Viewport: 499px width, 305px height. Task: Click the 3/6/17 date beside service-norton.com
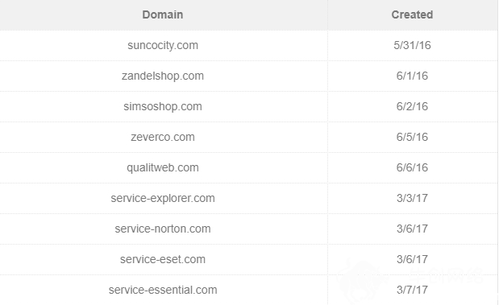(412, 229)
